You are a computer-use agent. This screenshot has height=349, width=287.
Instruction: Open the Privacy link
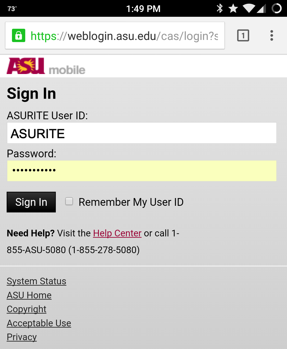coord(22,337)
